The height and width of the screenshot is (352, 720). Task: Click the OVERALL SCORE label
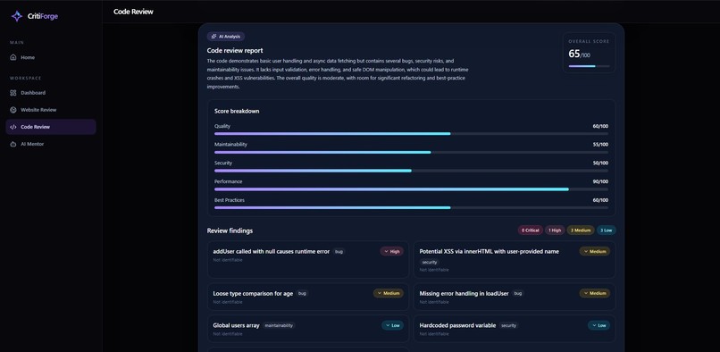click(x=590, y=41)
